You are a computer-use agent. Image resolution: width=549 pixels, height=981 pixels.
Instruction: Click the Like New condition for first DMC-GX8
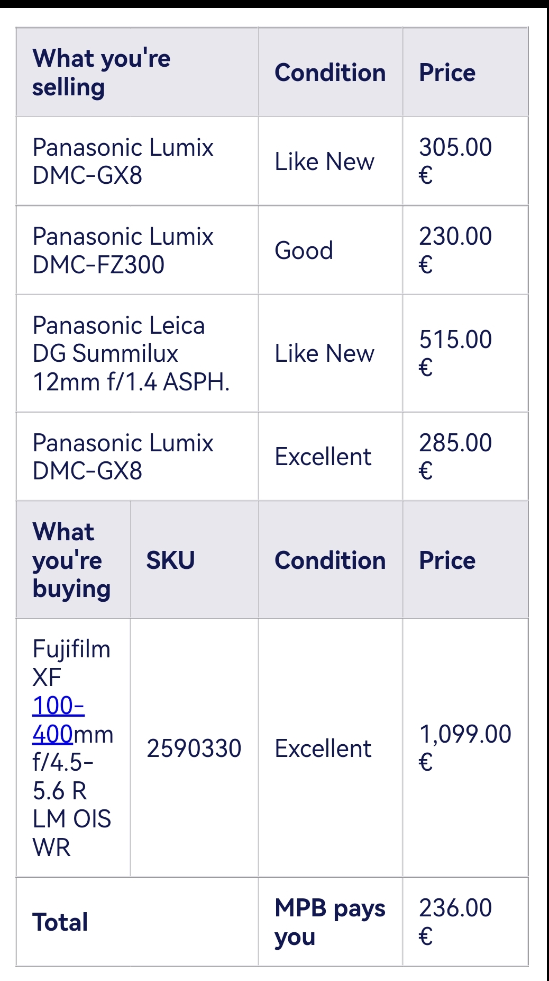(331, 161)
